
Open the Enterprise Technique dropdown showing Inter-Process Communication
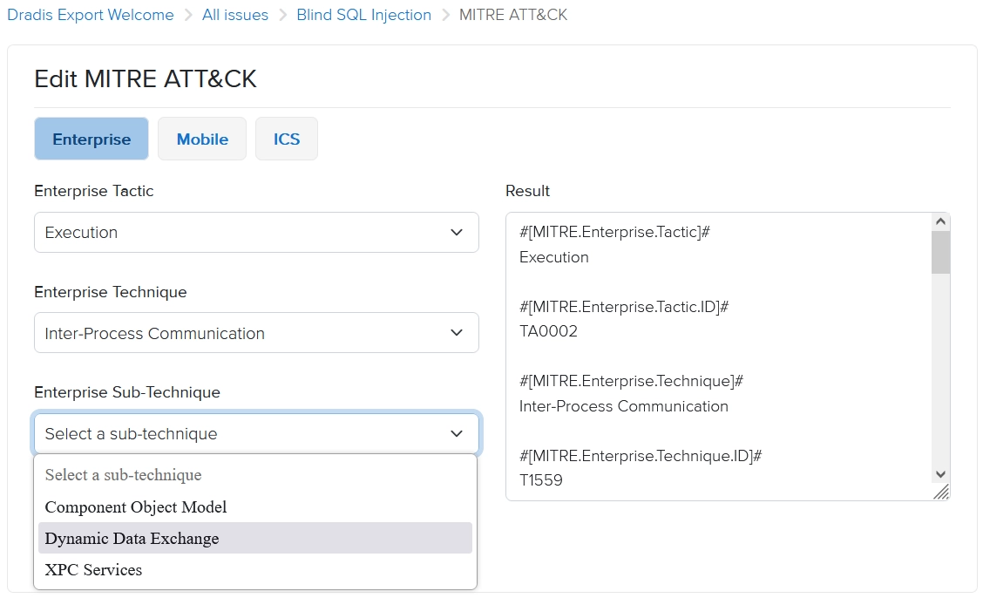256,333
